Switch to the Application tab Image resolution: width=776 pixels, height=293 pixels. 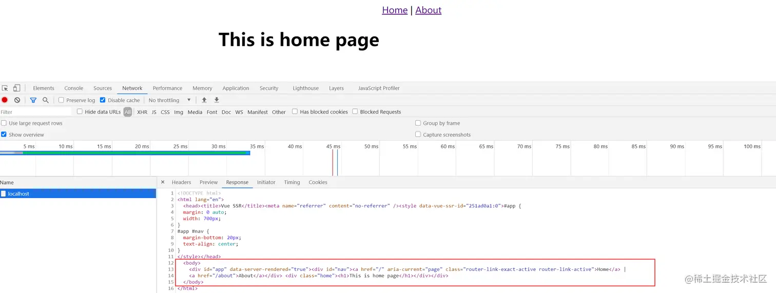click(236, 88)
